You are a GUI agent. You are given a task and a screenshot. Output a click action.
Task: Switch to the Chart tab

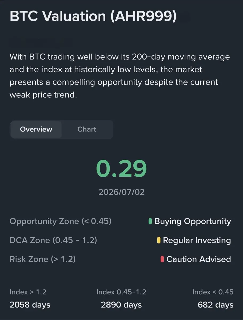(x=87, y=129)
